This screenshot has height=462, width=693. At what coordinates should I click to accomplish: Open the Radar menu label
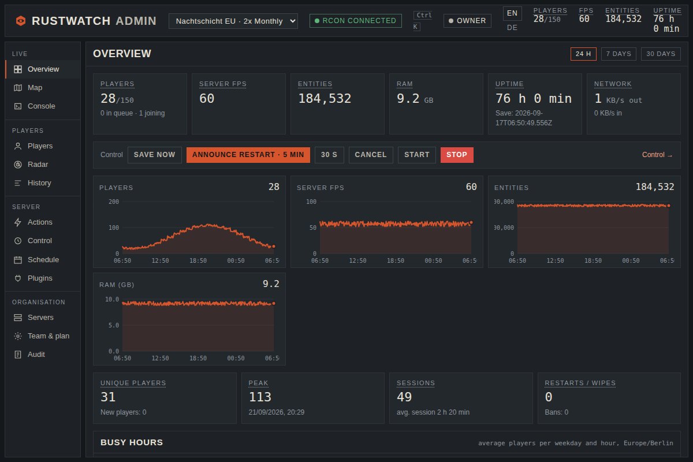[x=38, y=165]
